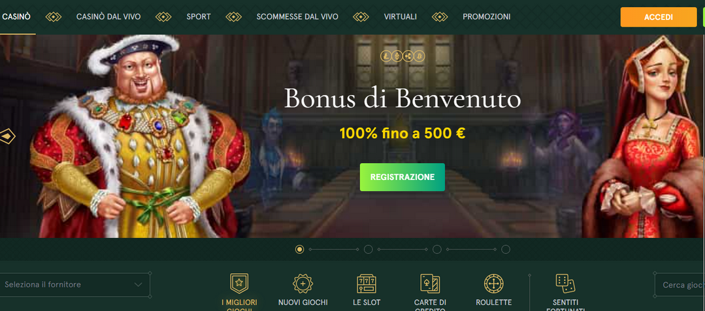Screen dimensions: 705x311
Task: Select the Nuovi Giochi category icon
Action: 303,284
